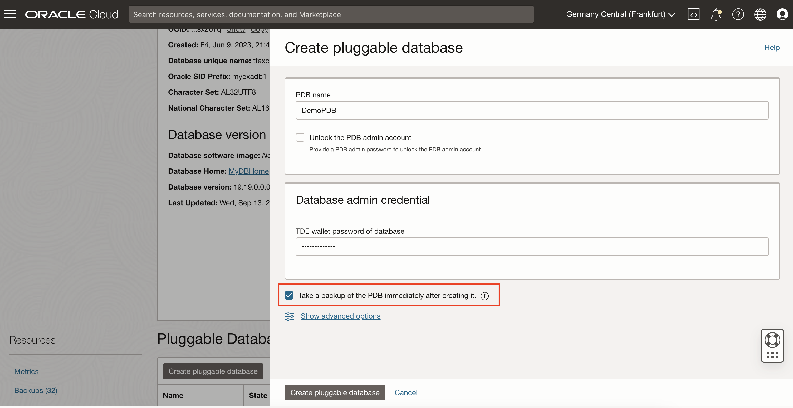The height and width of the screenshot is (408, 793).
Task: Open the lifebuoy support widget
Action: pos(772,340)
